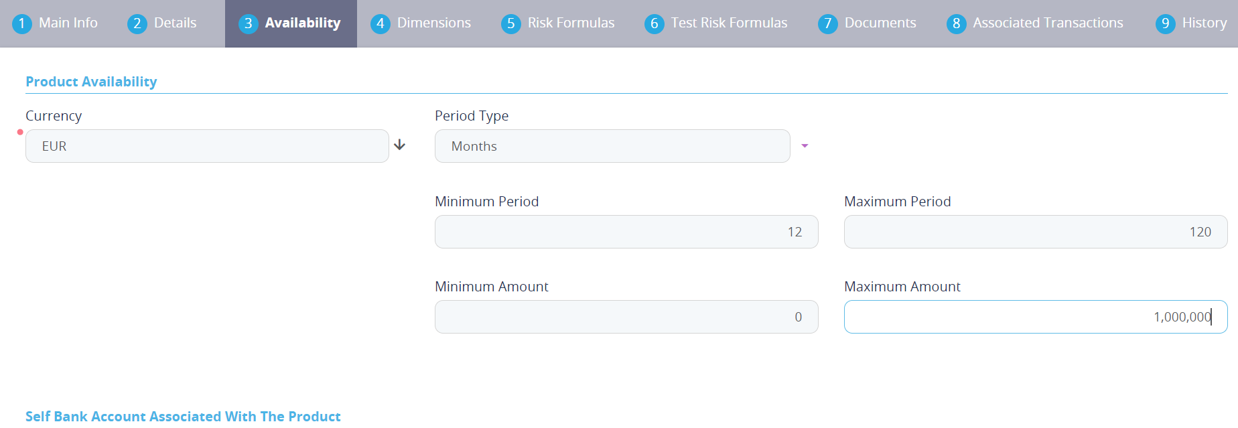Image resolution: width=1238 pixels, height=428 pixels.
Task: Click the number 1 badge beside Main Info
Action: (21, 24)
